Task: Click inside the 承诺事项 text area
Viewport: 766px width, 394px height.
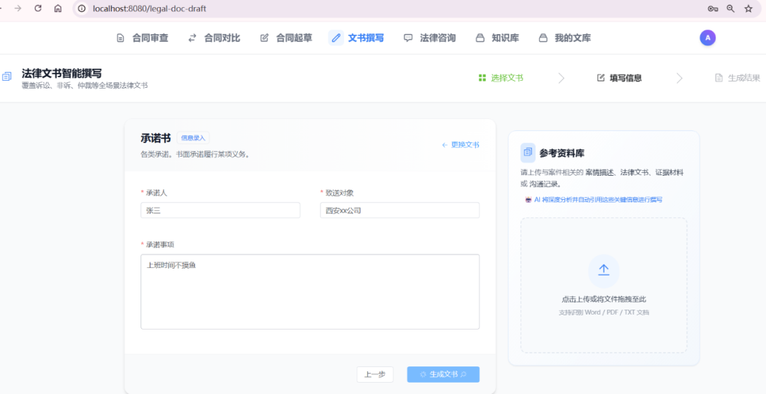Action: pos(310,291)
